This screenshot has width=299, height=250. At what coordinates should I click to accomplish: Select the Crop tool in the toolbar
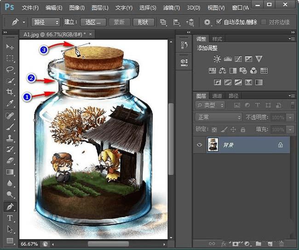coord(10,92)
